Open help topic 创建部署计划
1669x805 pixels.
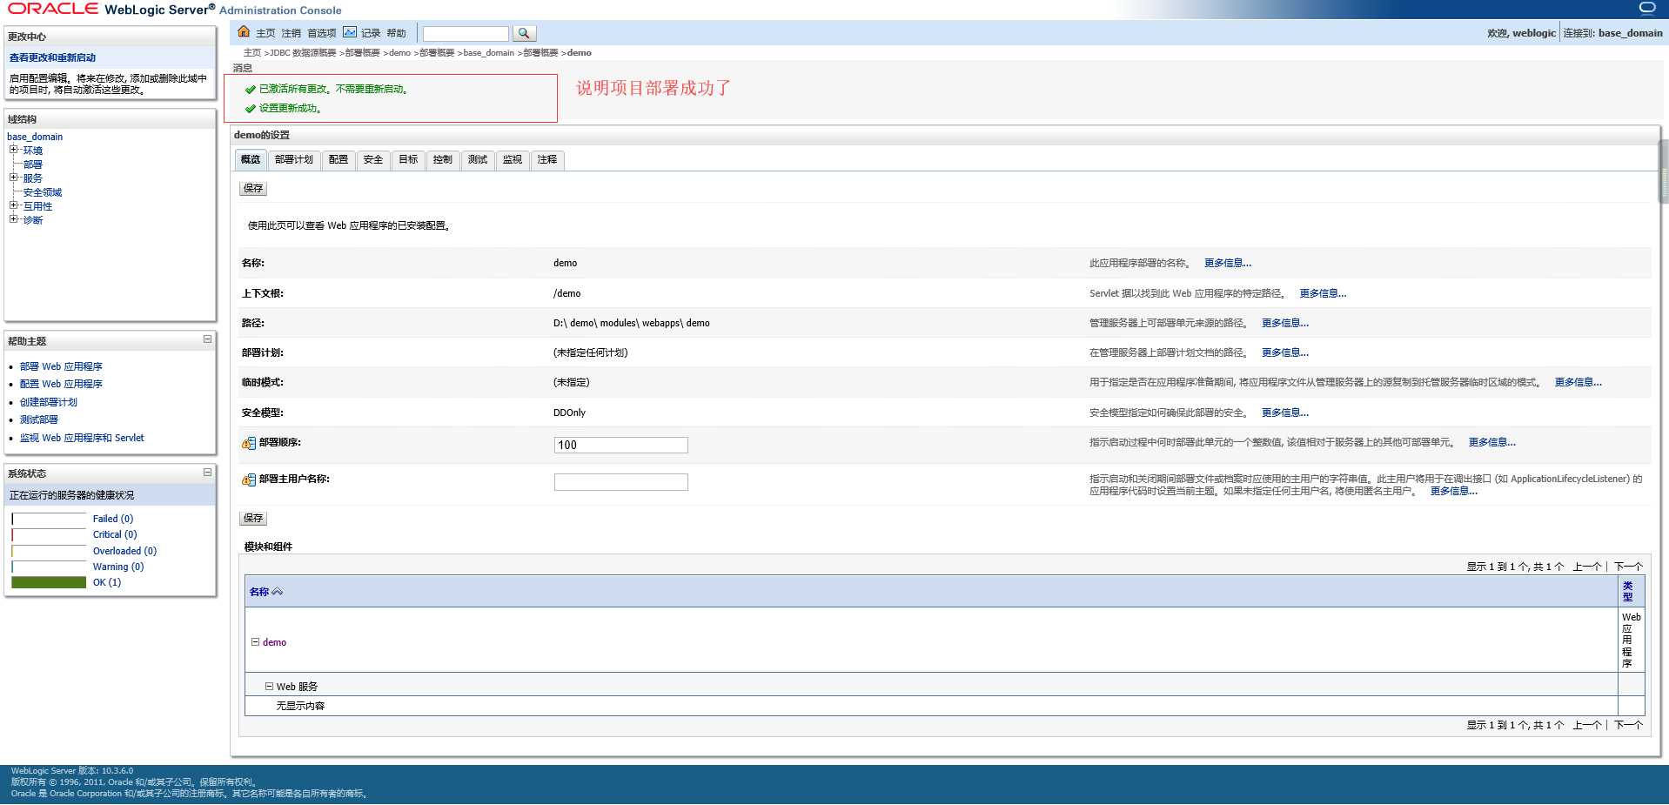point(49,402)
